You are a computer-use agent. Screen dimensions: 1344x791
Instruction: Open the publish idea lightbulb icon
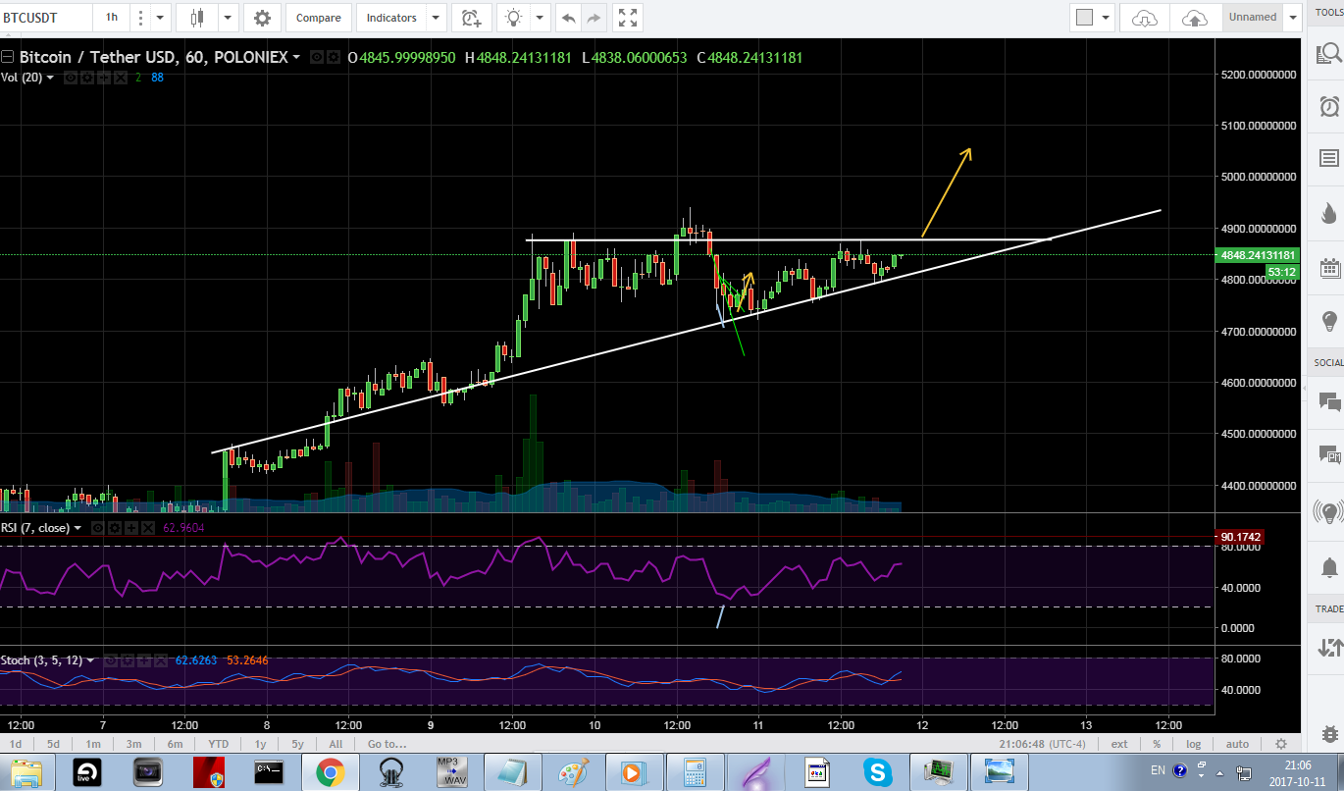(513, 18)
